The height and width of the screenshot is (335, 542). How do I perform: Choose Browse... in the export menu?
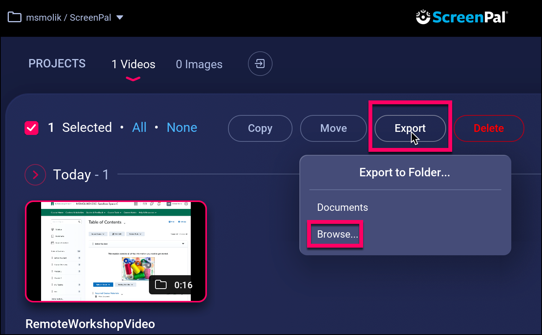(337, 234)
